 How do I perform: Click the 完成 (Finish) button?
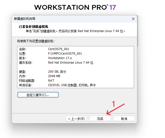click(x=100, y=118)
